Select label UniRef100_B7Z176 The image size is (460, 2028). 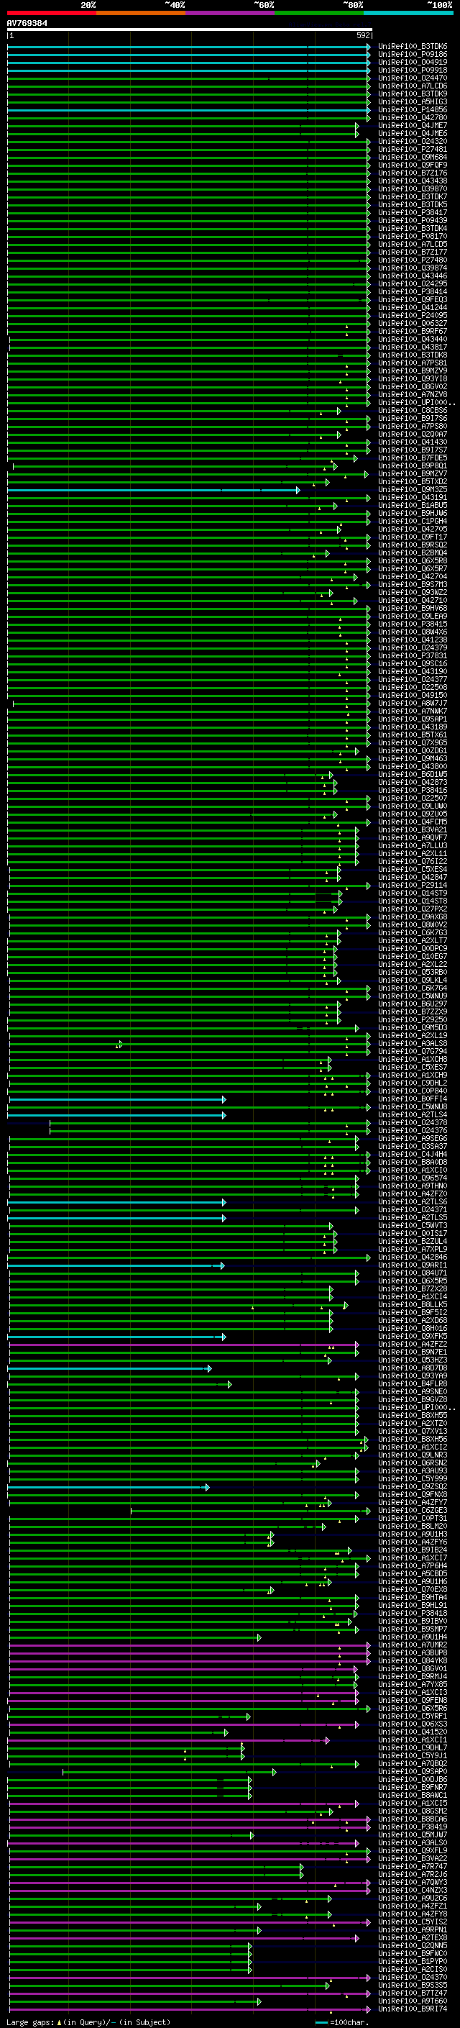(x=413, y=173)
